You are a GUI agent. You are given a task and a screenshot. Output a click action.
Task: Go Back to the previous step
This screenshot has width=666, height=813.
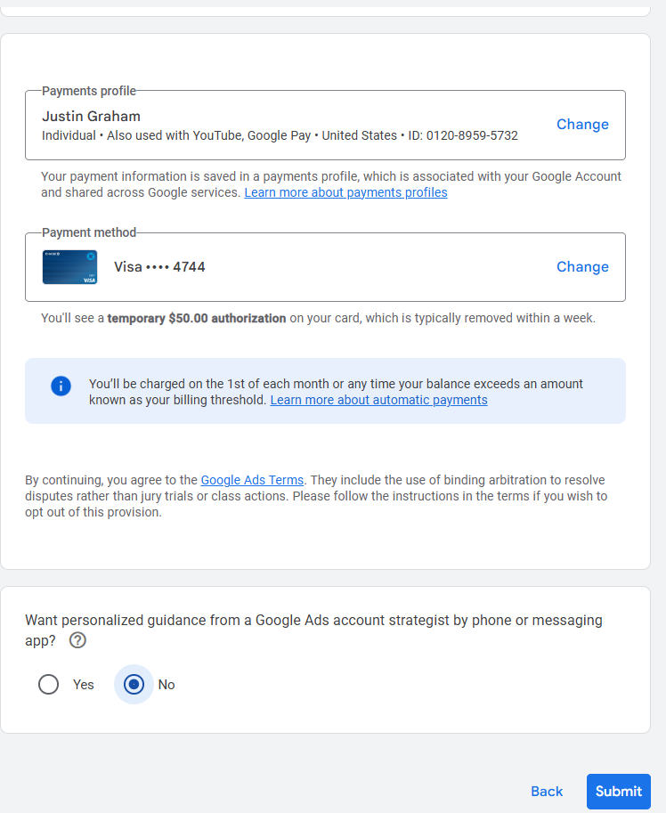click(547, 792)
